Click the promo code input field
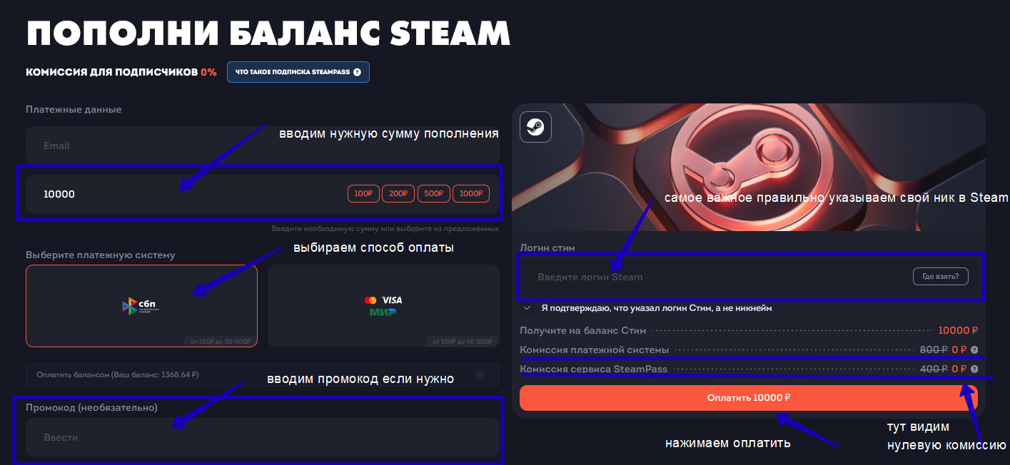This screenshot has height=465, width=1010. click(262, 437)
